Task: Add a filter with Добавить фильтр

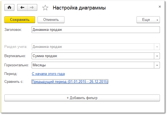Action: (82, 98)
